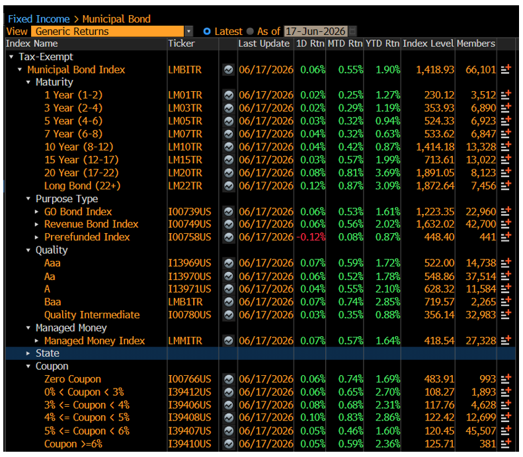The width and height of the screenshot is (523, 457).
Task: Open chart icon for Municipal Bond Index row
Action: pos(229,69)
